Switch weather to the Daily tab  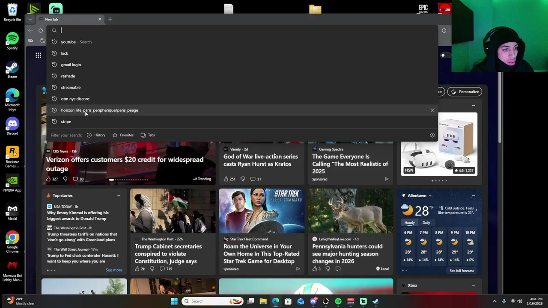tap(426, 222)
